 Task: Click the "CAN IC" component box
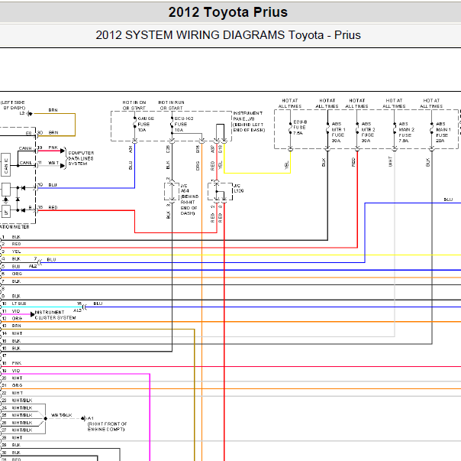[x=6, y=164]
